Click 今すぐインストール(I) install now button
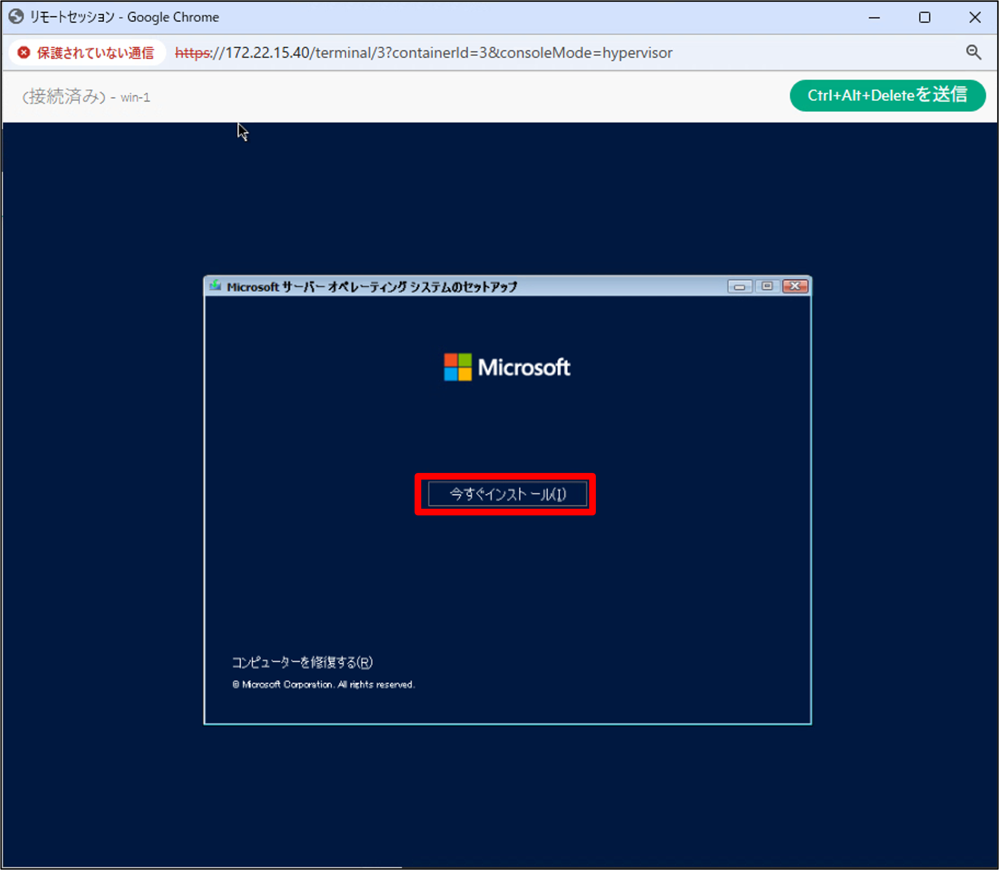Screen dimensions: 999x870 pos(507,494)
